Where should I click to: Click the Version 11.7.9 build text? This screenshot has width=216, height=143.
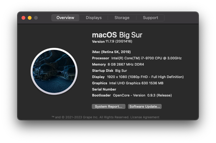112,42
